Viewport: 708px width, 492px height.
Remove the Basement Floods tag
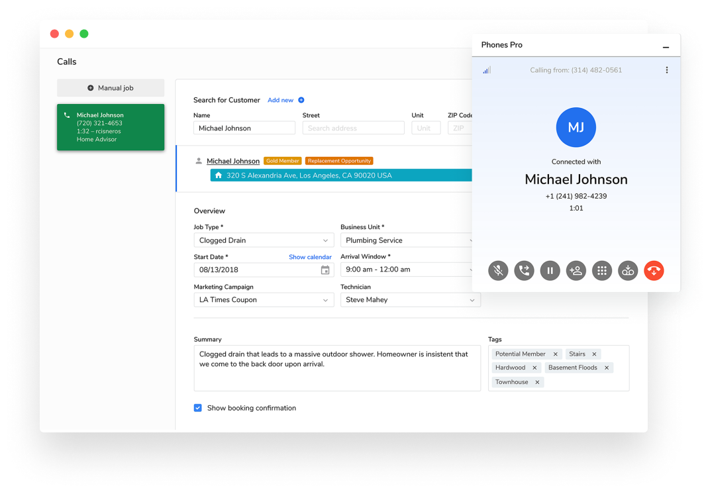(x=607, y=368)
